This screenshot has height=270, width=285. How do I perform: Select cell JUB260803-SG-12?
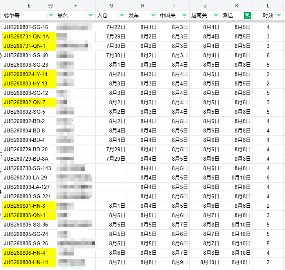click(29, 93)
